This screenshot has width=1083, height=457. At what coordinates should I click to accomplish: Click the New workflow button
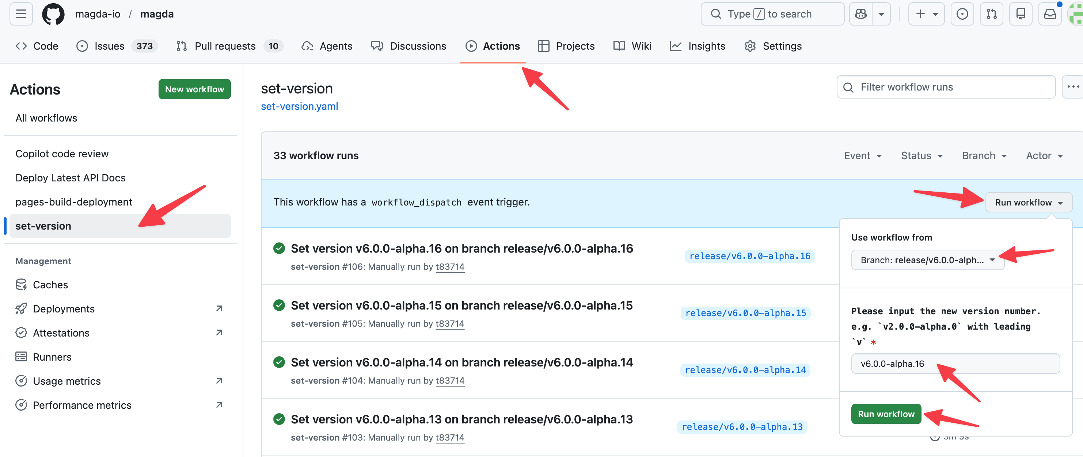click(194, 89)
